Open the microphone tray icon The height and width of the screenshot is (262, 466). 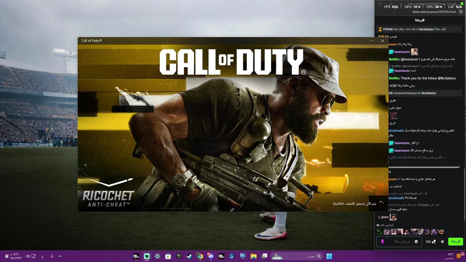pos(52,256)
